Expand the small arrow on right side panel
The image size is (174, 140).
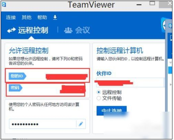tap(171, 85)
